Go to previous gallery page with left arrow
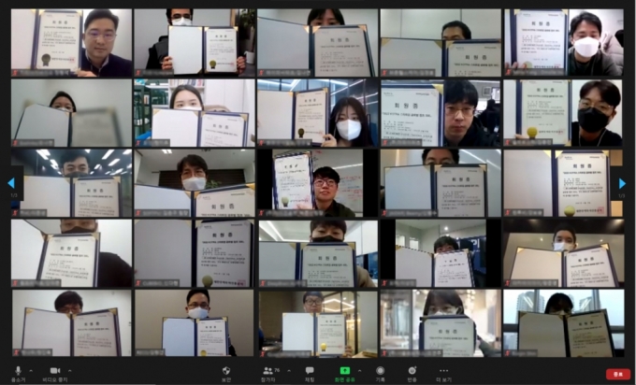 12,184
